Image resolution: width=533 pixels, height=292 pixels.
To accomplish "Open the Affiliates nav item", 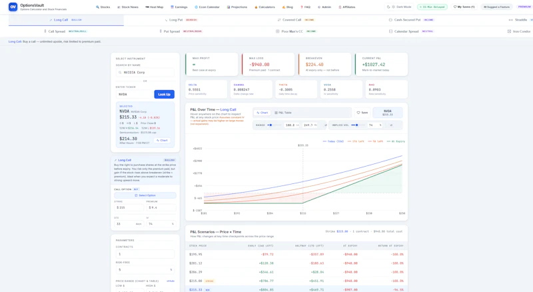I will point(346,7).
